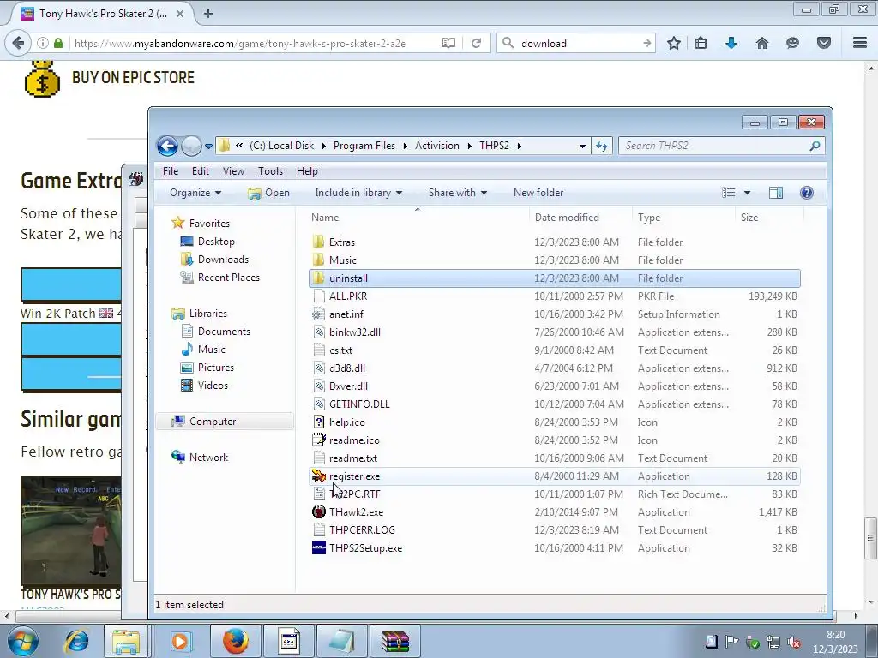Click the Refresh button in address bar
Image resolution: width=878 pixels, height=658 pixels.
602,146
